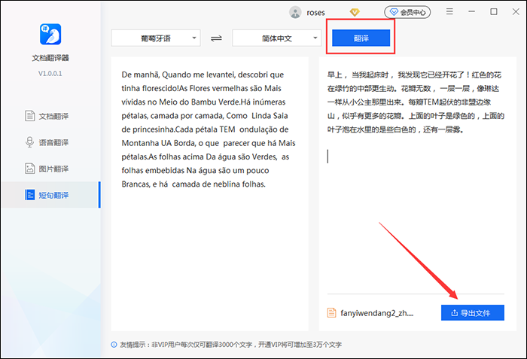The height and width of the screenshot is (359, 527).
Task: Select the 短句翻译 short sentence tab
Action: [50, 195]
